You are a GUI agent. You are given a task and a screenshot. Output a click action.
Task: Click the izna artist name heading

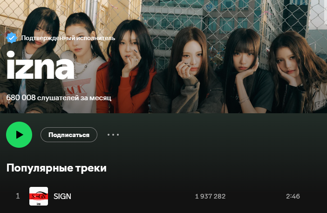(40, 65)
